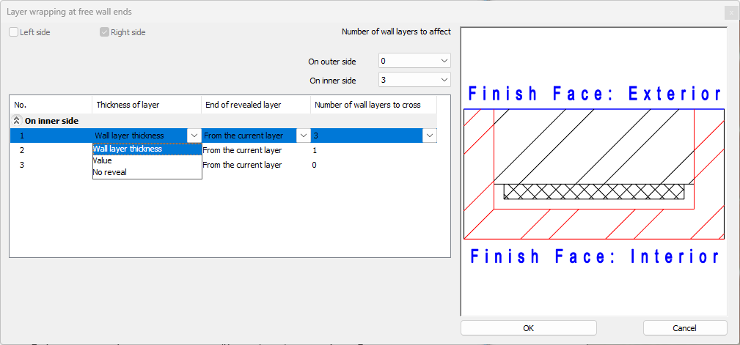The width and height of the screenshot is (740, 345).
Task: Click Thickness of layer column header
Action: click(147, 105)
